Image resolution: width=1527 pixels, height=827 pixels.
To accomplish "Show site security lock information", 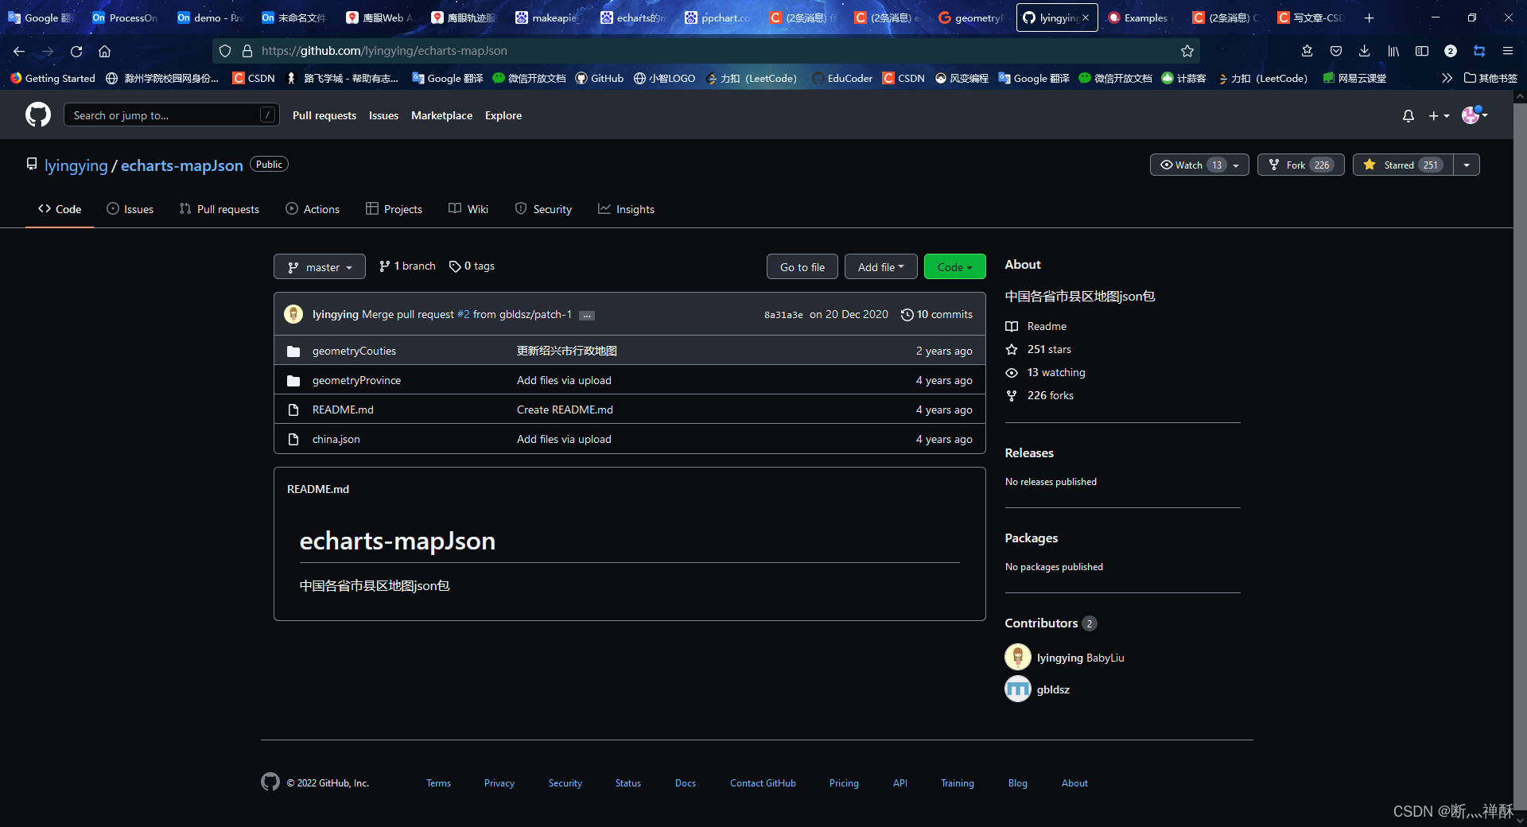I will point(247,51).
